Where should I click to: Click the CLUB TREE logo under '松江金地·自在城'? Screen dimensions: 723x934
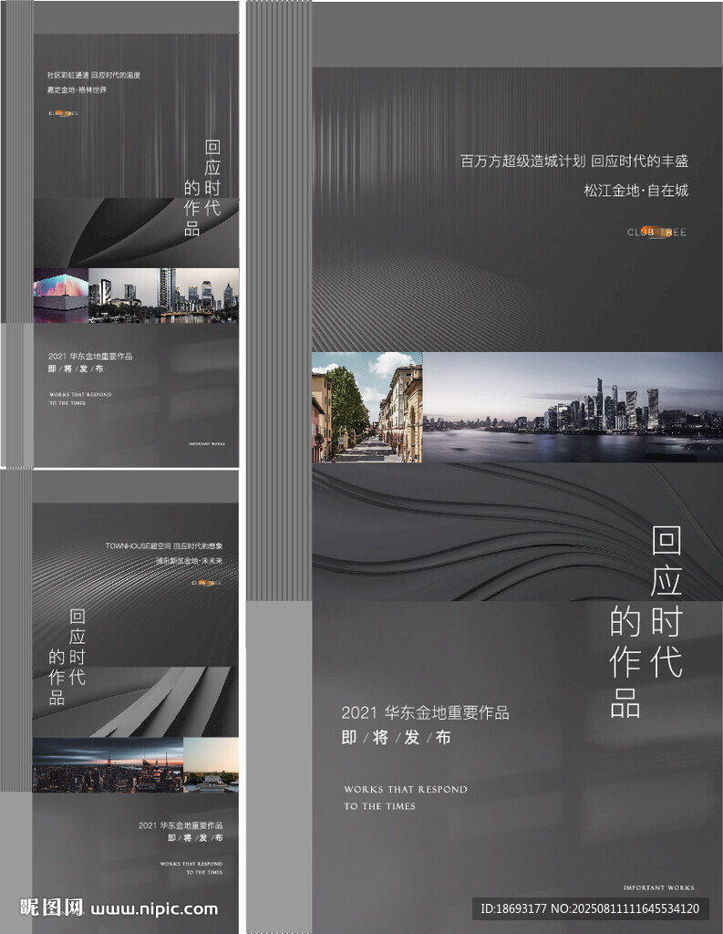coord(656,233)
